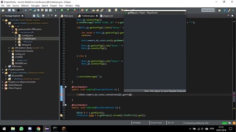
Task: Select BrunnwUtils project in the tree
Action: [17, 76]
